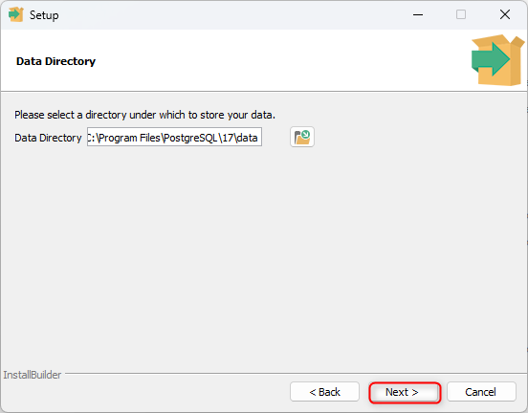528x413 pixels.
Task: Cancel the PostgreSQL setup
Action: tap(481, 392)
